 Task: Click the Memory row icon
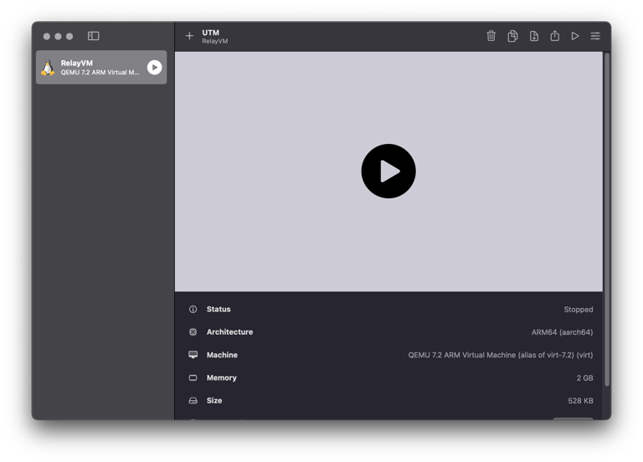[x=193, y=377]
